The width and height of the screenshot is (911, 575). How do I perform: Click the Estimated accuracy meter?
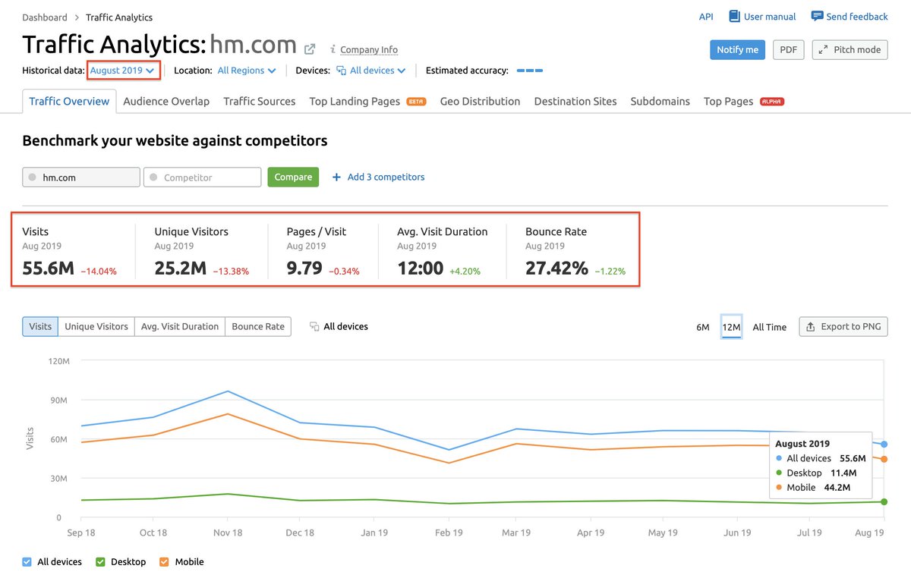[x=530, y=70]
